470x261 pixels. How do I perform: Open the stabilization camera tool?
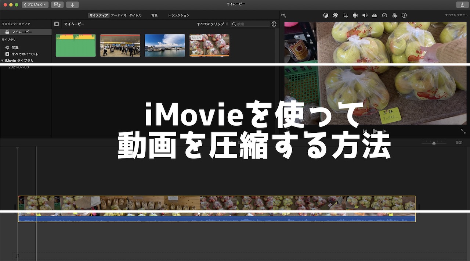[x=355, y=15]
